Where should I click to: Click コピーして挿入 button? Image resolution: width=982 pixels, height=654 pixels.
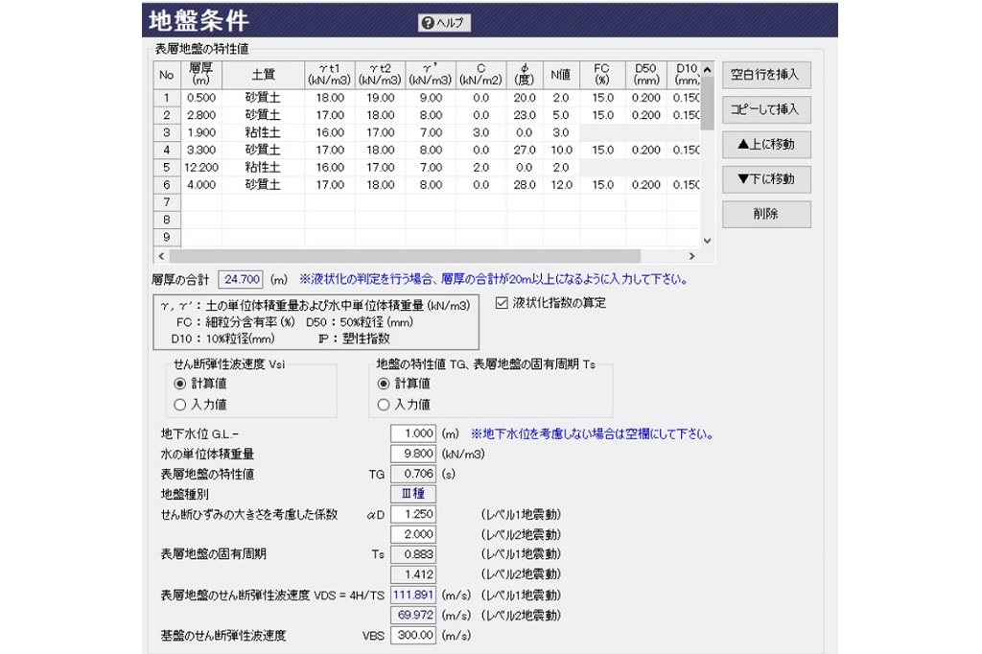[766, 109]
